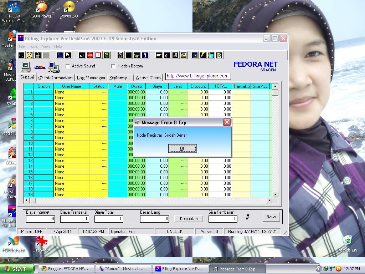Switch to the Client Connection tab
The height and width of the screenshot is (274, 365).
(x=55, y=78)
